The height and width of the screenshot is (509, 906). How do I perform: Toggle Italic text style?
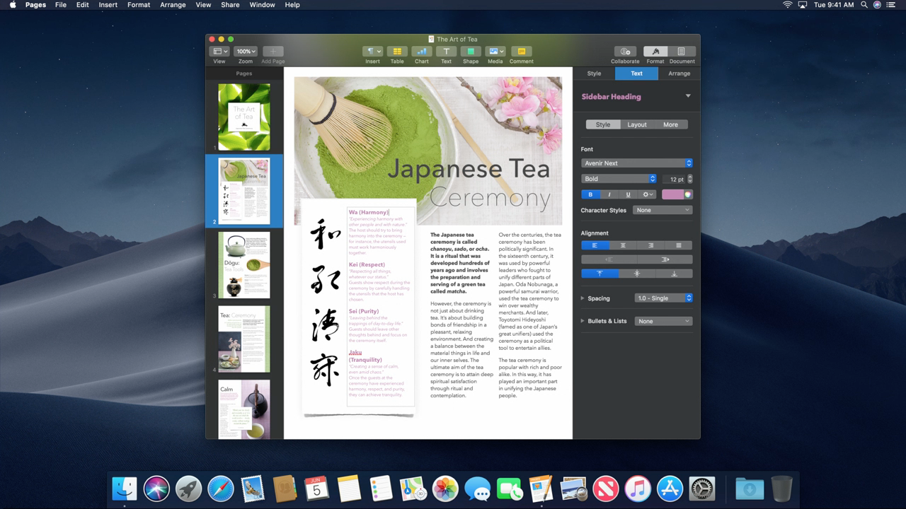(609, 194)
